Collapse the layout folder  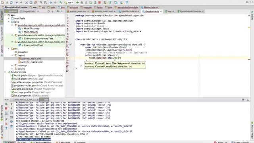pyautogui.click(x=12, y=55)
